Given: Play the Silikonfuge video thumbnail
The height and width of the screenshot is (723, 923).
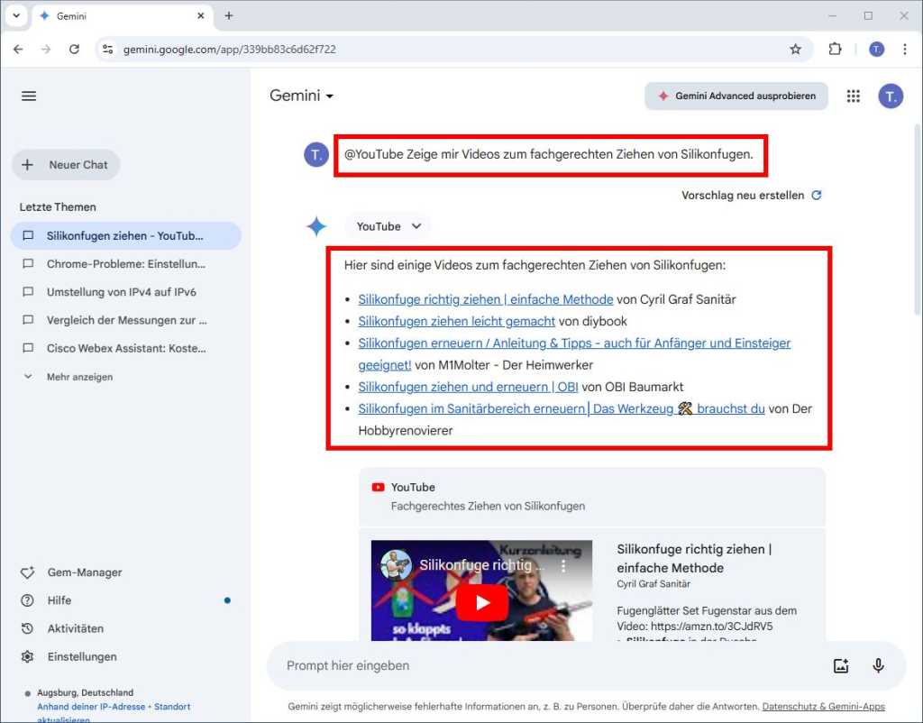Looking at the screenshot, I should (x=481, y=602).
